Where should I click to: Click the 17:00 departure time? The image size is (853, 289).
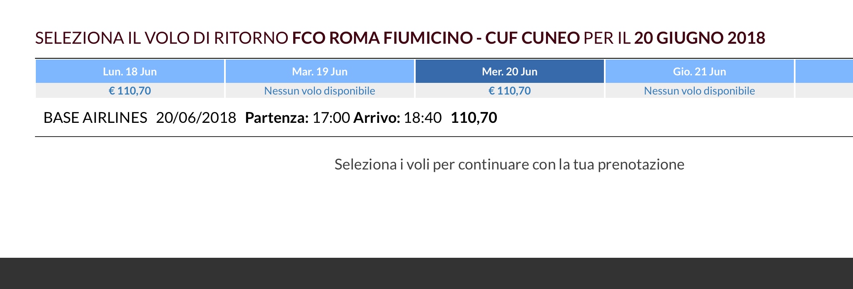[x=331, y=118]
